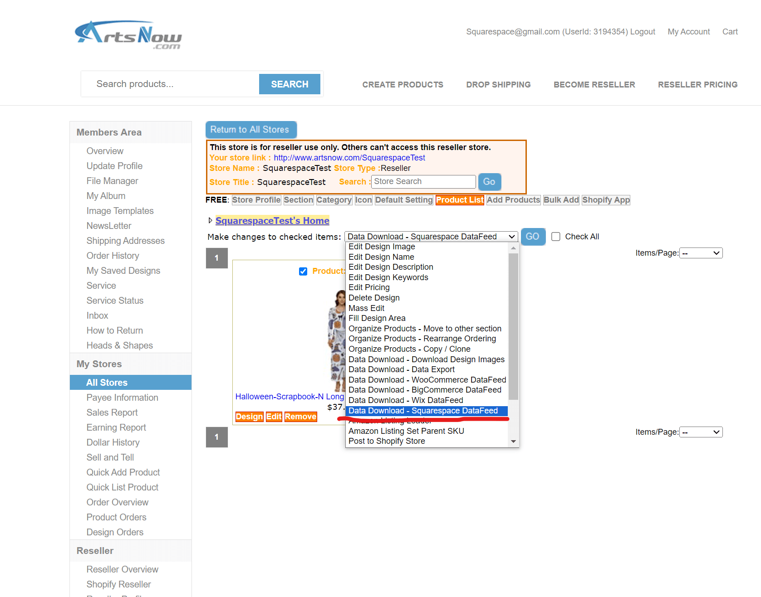
Task: Expand the SquarespaceTest's Home disclosure triangle
Action: pyautogui.click(x=210, y=220)
